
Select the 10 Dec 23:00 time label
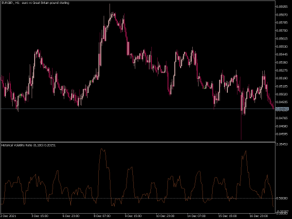[165, 216]
